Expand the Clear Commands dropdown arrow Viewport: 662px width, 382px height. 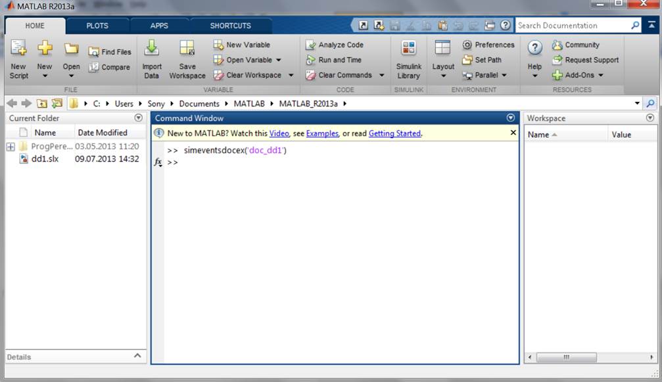pos(382,75)
